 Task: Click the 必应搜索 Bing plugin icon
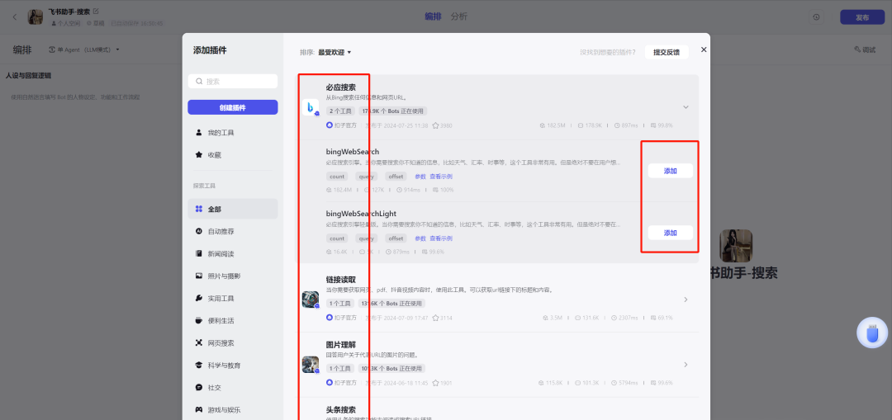[x=311, y=107]
